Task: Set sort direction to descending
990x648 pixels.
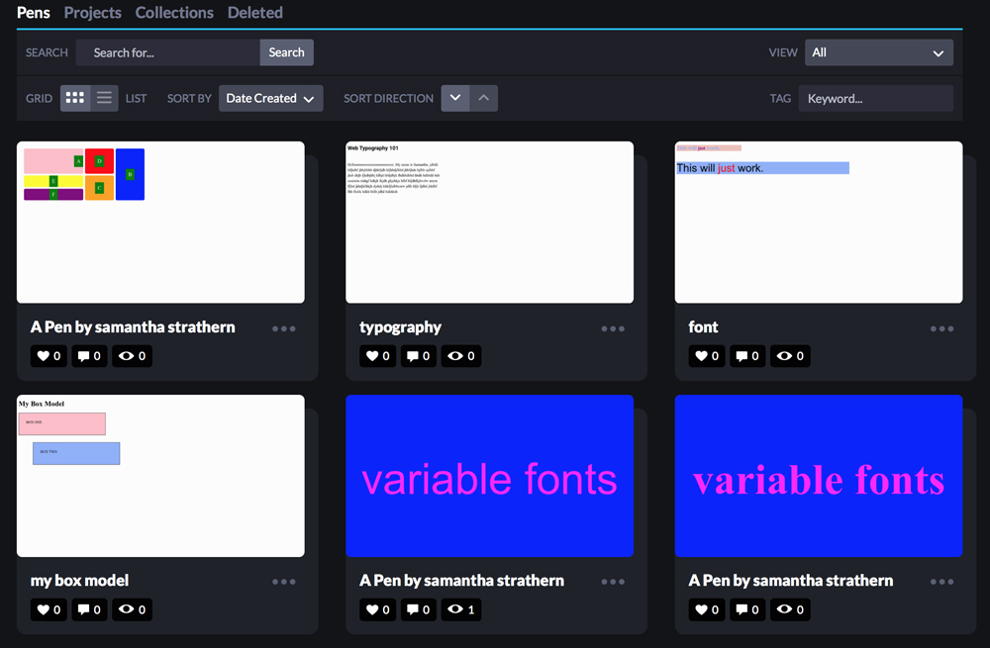Action: pos(455,98)
